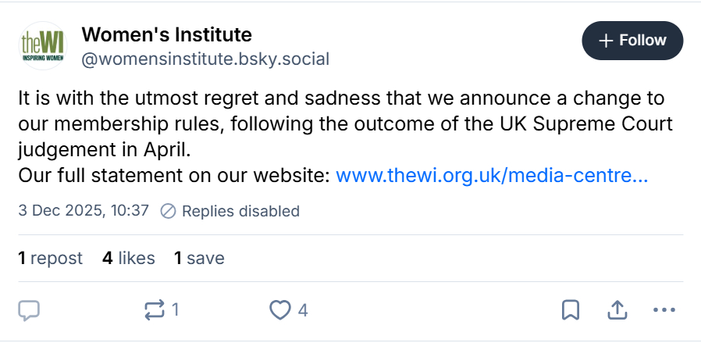Screen dimensions: 701x343
Task: Click the @womensinstitute.bsky.social handle
Action: [205, 59]
